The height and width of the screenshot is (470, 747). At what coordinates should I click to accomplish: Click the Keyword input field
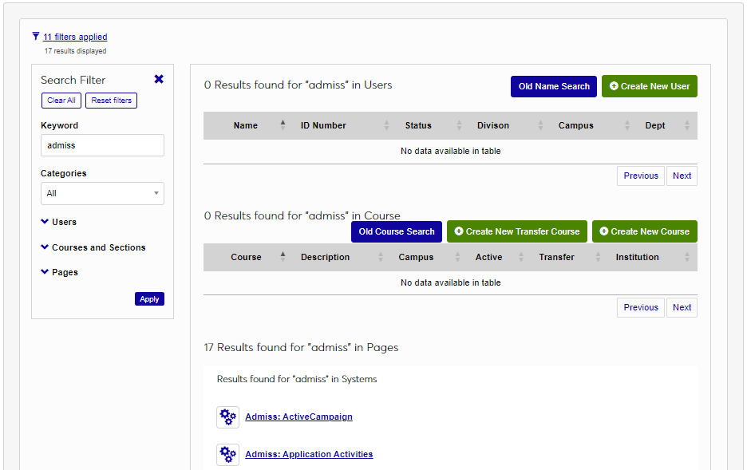[102, 145]
